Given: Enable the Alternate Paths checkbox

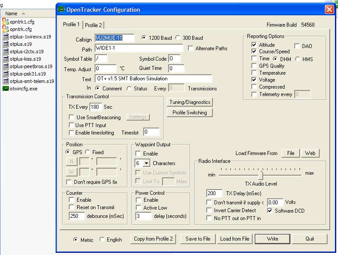Looking at the screenshot, I should 190,48.
